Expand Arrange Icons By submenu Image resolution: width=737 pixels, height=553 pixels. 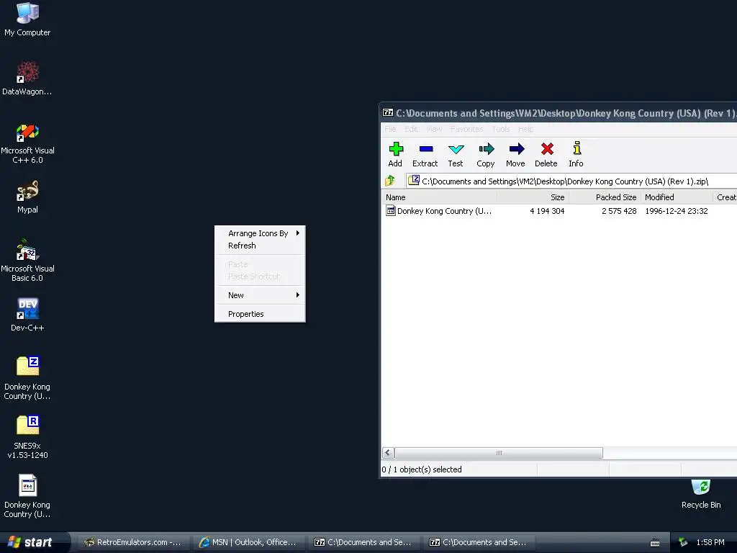[x=260, y=233]
